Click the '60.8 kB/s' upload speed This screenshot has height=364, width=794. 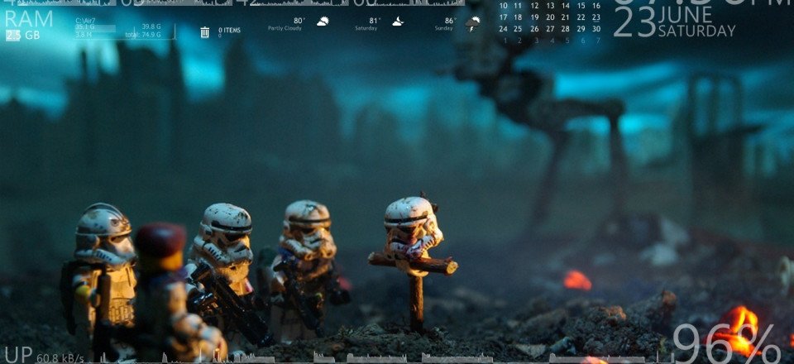pos(60,358)
